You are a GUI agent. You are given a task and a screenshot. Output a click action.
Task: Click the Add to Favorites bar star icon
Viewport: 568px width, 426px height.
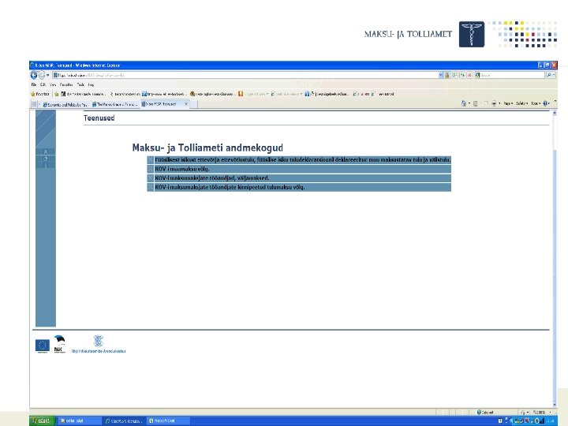[x=57, y=94]
